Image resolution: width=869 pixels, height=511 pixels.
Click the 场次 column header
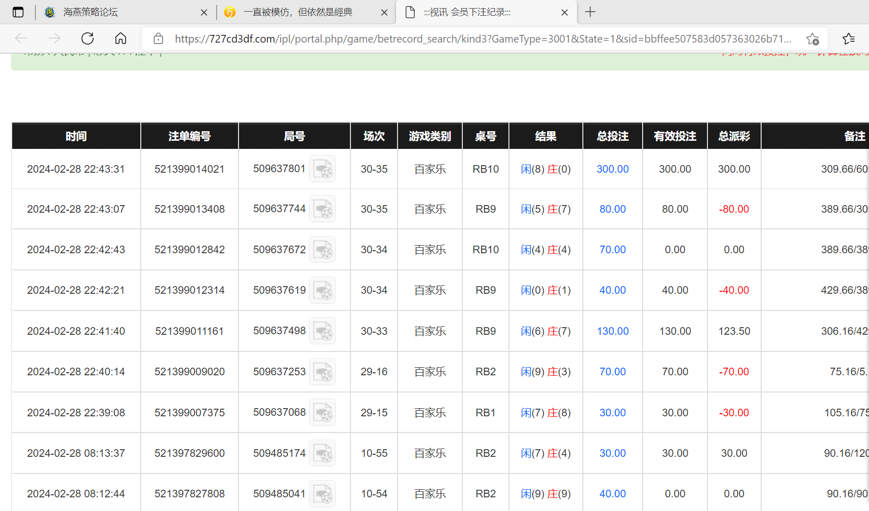[374, 136]
